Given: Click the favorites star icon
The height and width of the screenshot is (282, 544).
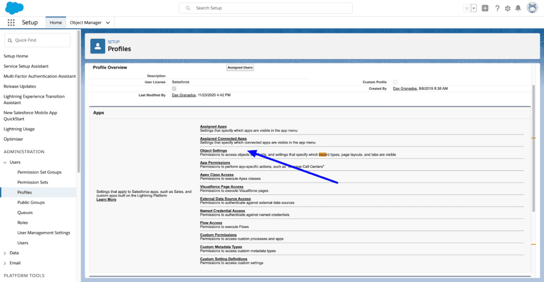Looking at the screenshot, I should tap(466, 8).
